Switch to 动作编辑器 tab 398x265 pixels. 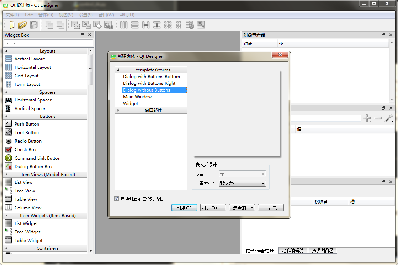point(293,250)
